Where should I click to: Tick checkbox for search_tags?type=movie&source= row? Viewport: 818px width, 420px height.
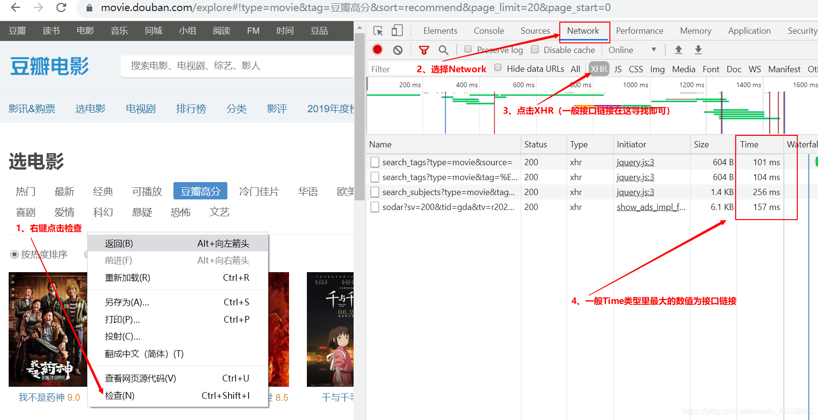374,162
